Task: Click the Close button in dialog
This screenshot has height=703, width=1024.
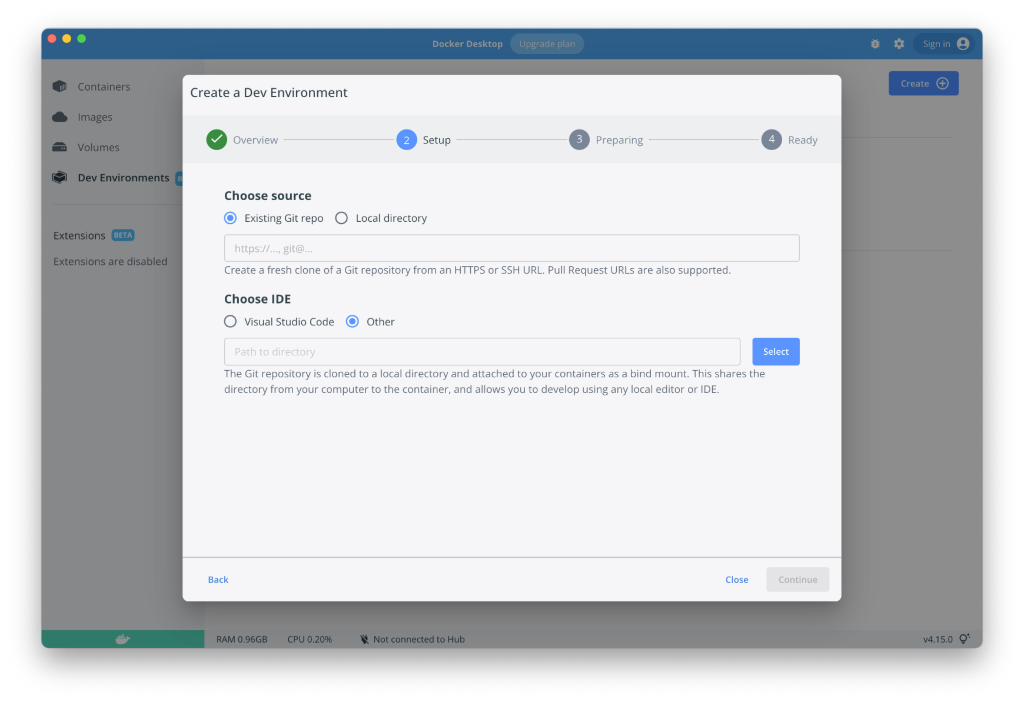Action: point(736,579)
